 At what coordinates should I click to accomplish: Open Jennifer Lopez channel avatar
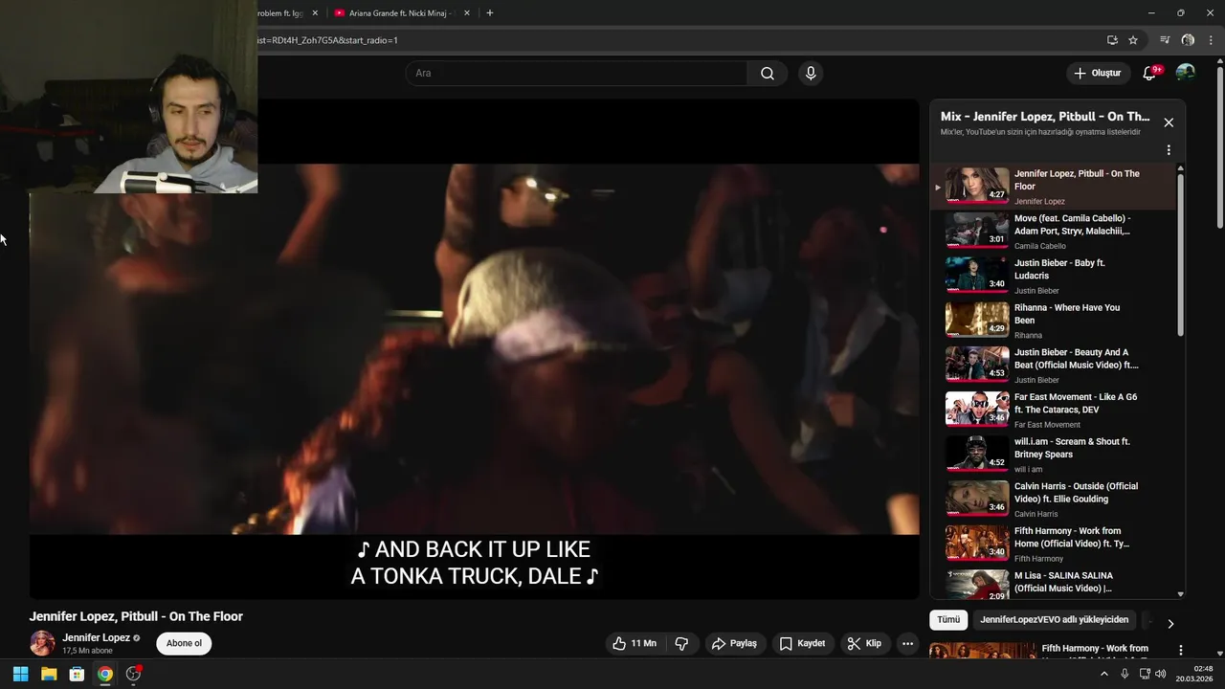pos(42,643)
